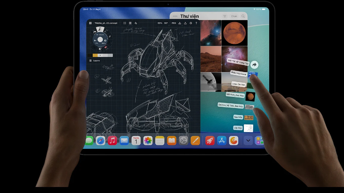Open App Store from the dock
Screen dimensions: 344x193
coord(221,141)
